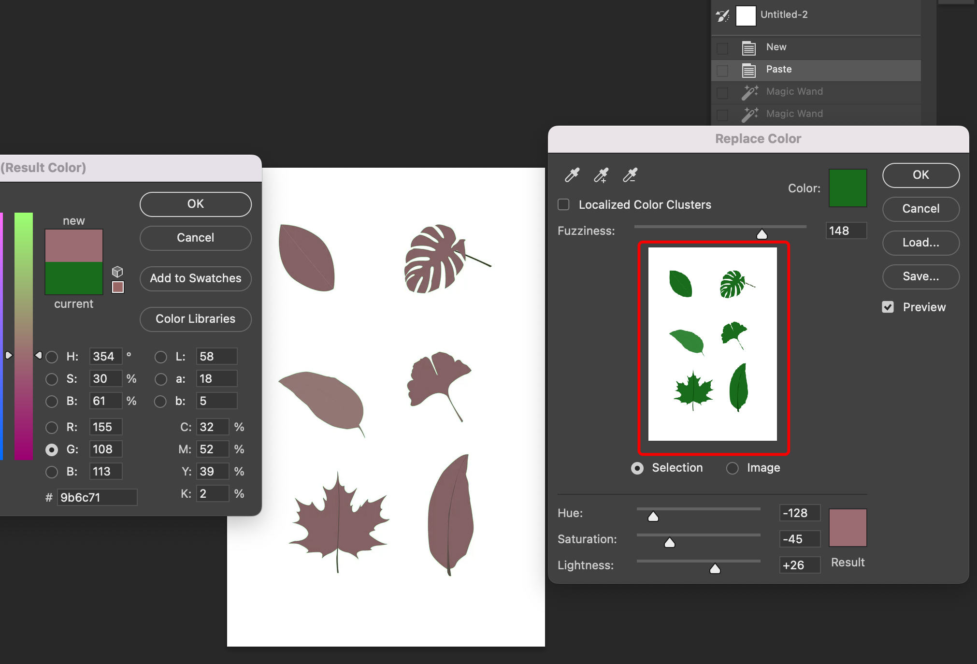Click the web-safe color cube icon
The width and height of the screenshot is (977, 664).
[117, 271]
